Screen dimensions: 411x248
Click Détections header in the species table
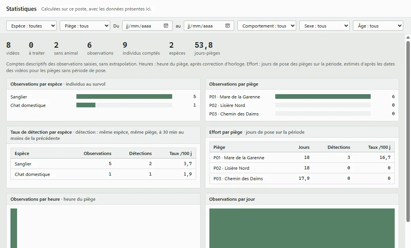pos(140,153)
